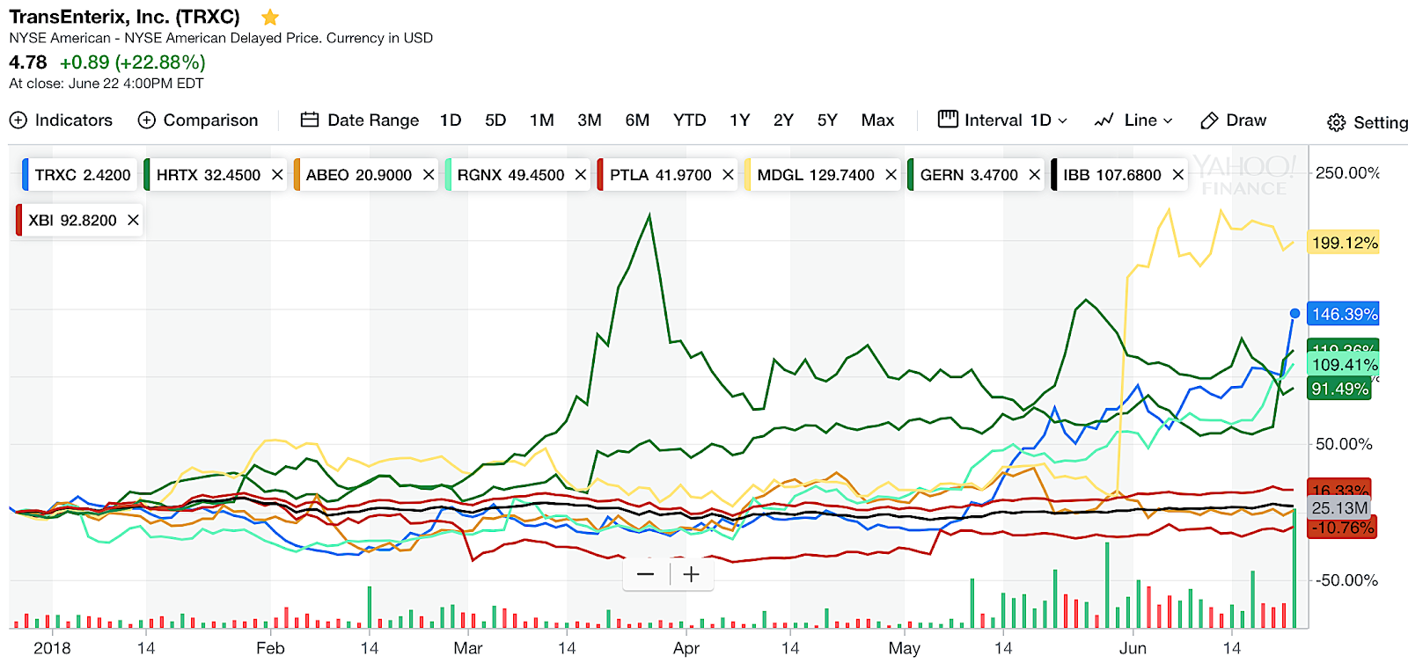Click the blue TRXC endpoint dot
This screenshot has height=663, width=1408.
pyautogui.click(x=1294, y=314)
